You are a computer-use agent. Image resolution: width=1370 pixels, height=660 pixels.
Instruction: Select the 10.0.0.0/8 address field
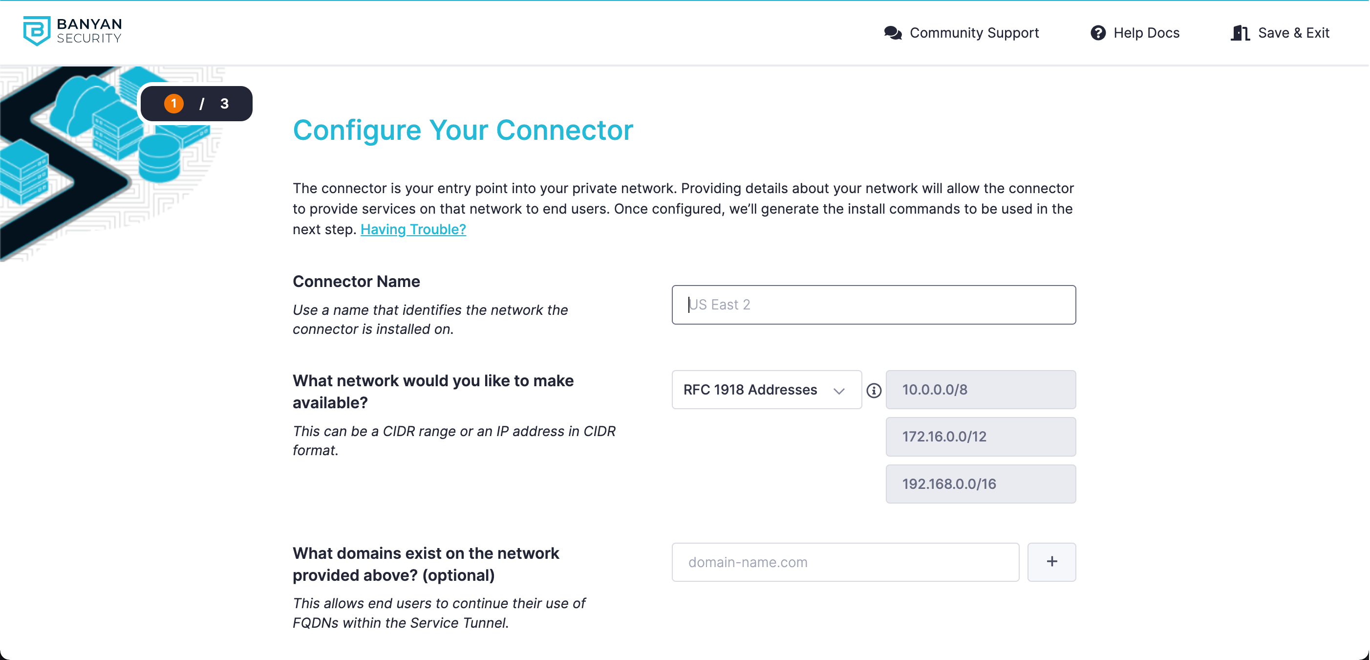click(x=980, y=390)
